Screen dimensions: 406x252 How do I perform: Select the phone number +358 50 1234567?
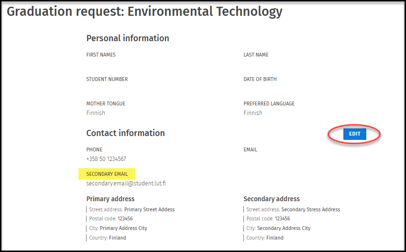pos(106,159)
